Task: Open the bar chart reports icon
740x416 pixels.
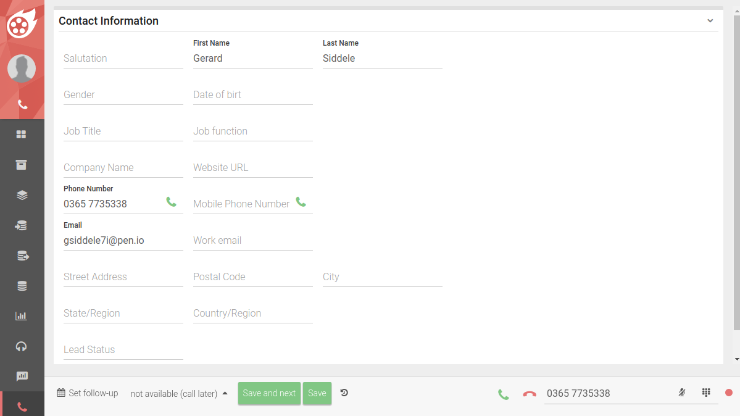Action: [22, 316]
